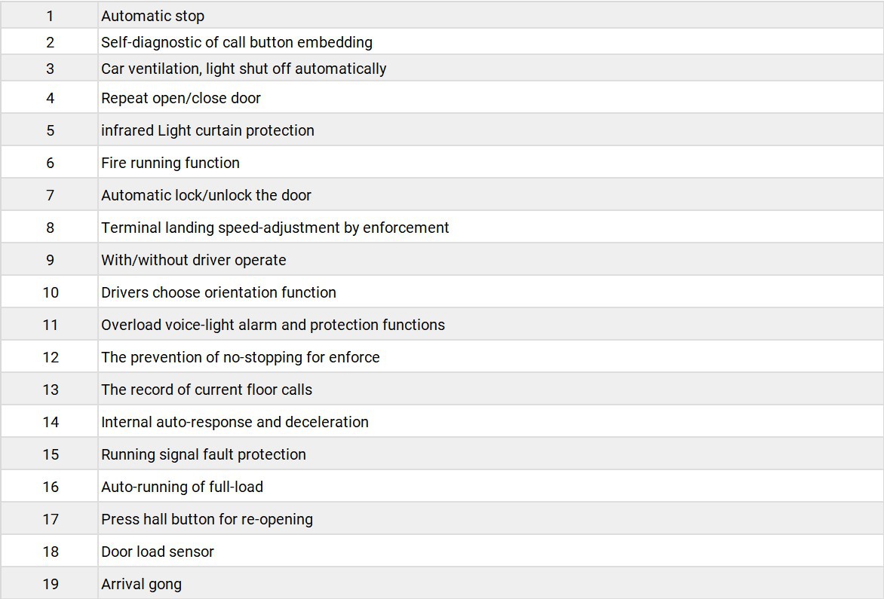Select 'Terminal landing speed-adjustment by enforcement'

point(275,228)
